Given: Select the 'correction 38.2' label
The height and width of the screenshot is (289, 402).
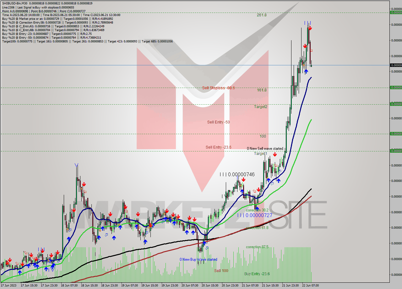Looking at the screenshot, I should pyautogui.click(x=257, y=210).
